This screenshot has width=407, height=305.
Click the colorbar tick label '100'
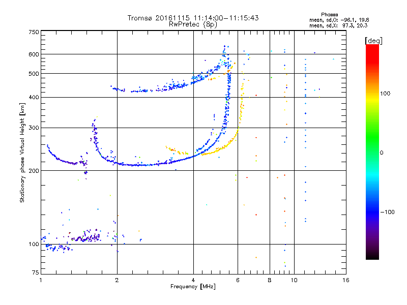[385, 94]
